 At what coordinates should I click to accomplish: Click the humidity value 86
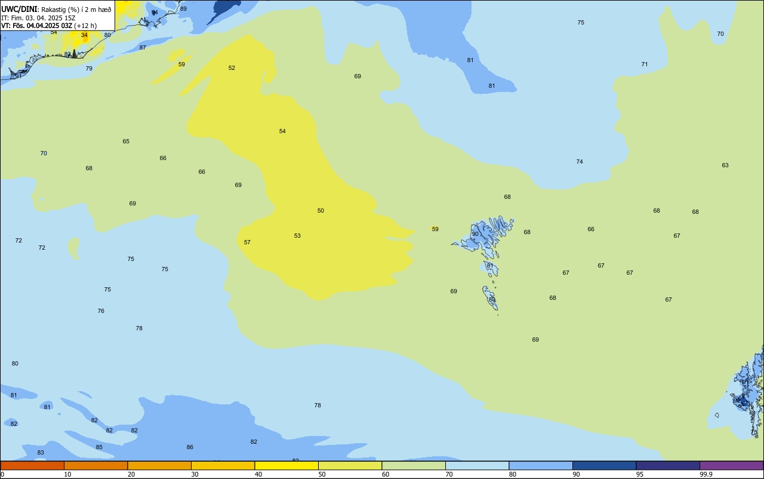pos(190,447)
